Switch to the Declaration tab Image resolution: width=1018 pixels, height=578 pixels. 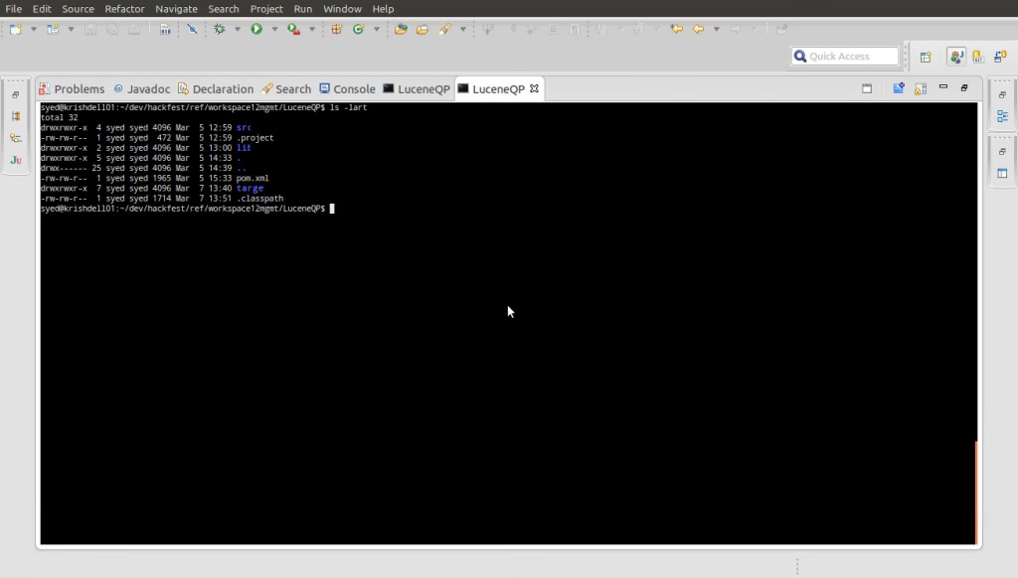coord(216,88)
